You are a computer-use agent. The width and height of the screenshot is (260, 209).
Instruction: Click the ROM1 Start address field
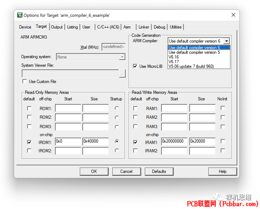[68, 108]
